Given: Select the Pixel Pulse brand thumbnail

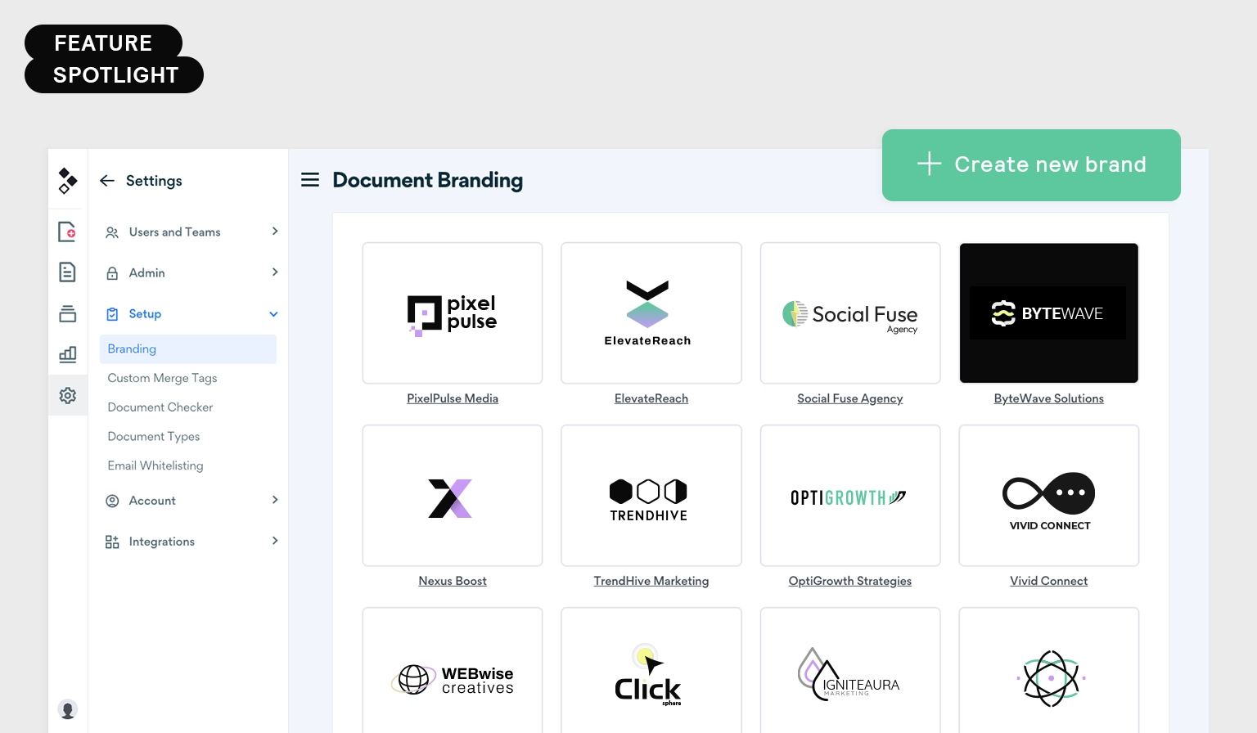Looking at the screenshot, I should (x=453, y=313).
